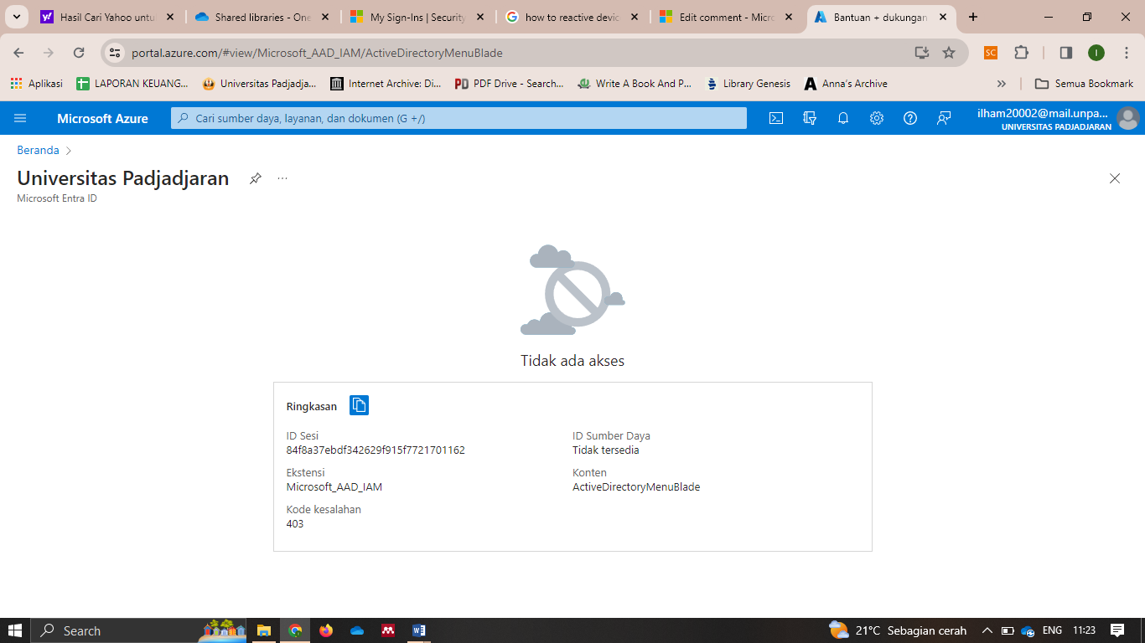Open Write A Book And P... bookmark
1145x643 pixels.
635,84
